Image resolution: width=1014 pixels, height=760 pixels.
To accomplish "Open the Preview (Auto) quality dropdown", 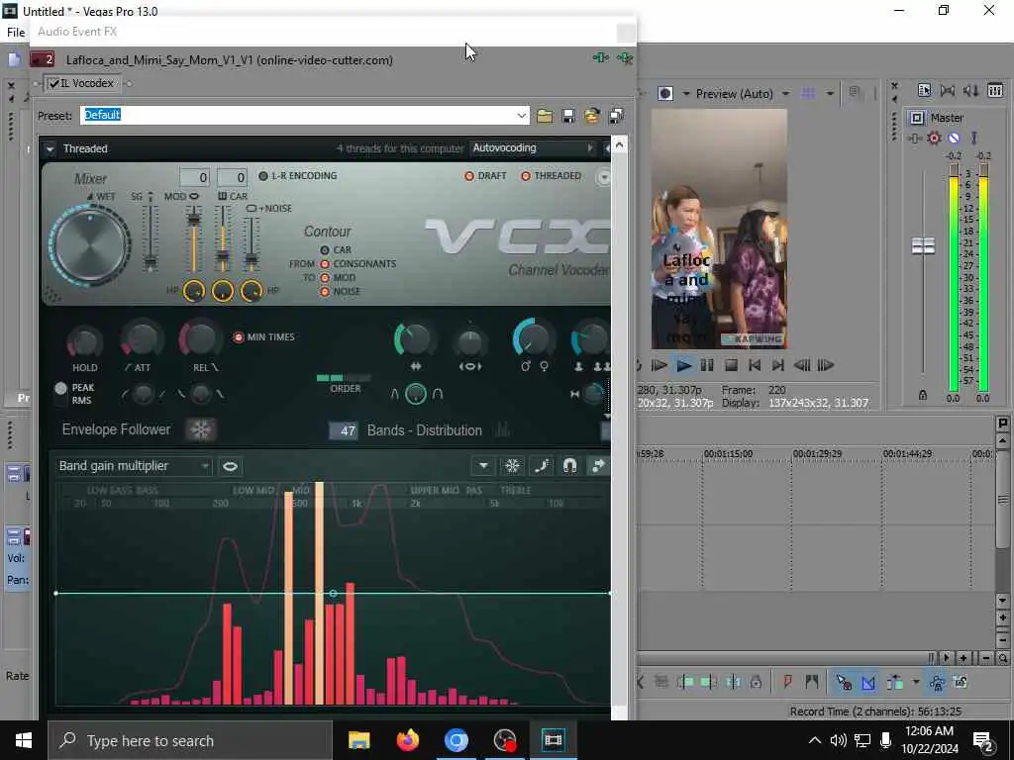I will [x=785, y=94].
